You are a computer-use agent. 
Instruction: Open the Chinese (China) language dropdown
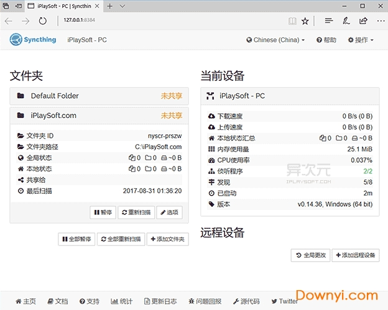click(x=275, y=40)
